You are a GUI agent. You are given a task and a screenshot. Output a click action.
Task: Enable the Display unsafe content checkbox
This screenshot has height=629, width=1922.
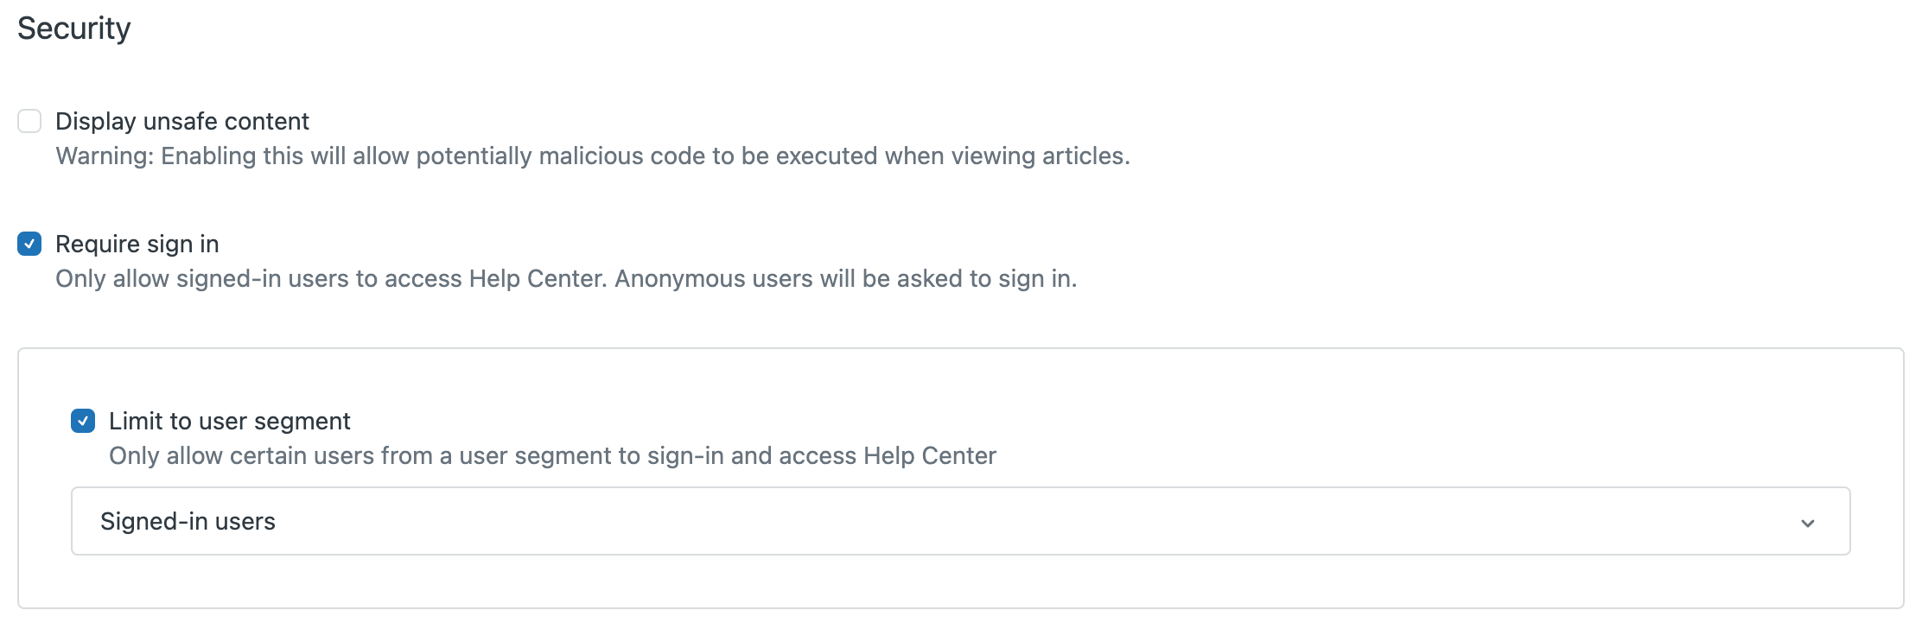click(x=29, y=121)
